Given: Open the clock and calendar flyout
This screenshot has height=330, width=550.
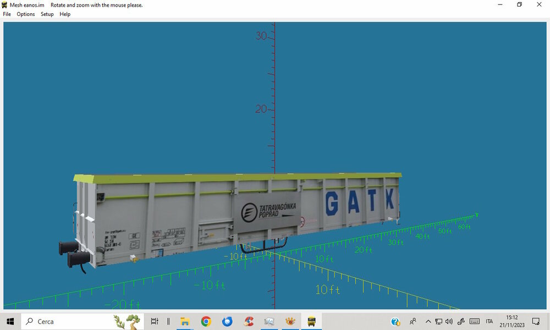Looking at the screenshot, I should coord(512,321).
